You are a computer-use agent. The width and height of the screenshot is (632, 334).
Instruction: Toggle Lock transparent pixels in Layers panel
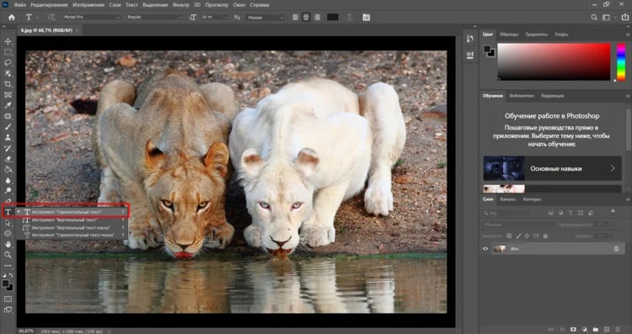pyautogui.click(x=510, y=236)
